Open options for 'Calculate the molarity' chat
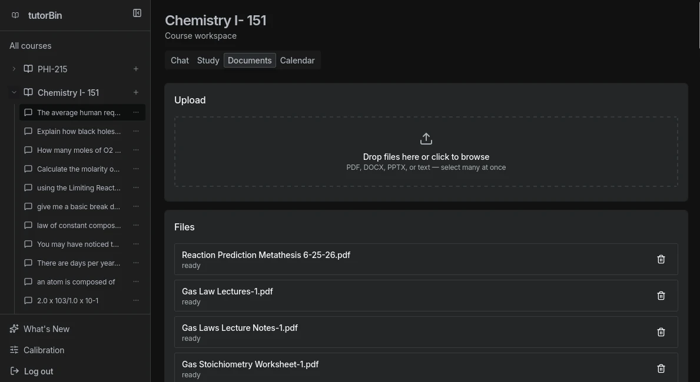The width and height of the screenshot is (700, 382). (136, 169)
